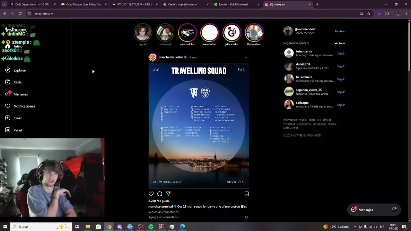Share the post via paper-plane icon
This screenshot has width=411, height=231.
[168, 194]
